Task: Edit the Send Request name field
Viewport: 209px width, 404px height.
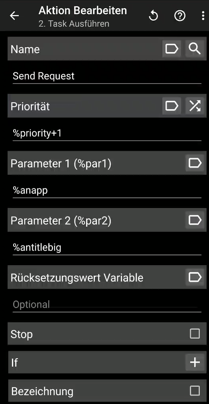Action: [107, 76]
